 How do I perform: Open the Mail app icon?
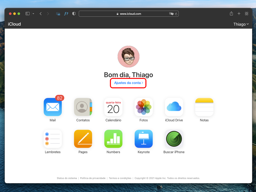pyautogui.click(x=52, y=107)
